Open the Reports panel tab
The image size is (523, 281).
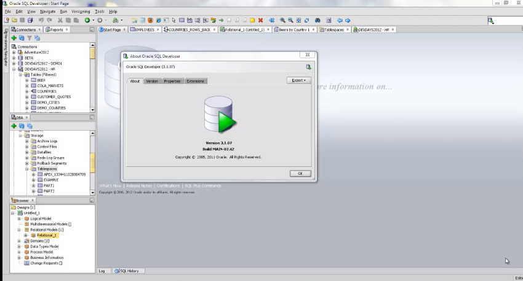click(x=57, y=29)
